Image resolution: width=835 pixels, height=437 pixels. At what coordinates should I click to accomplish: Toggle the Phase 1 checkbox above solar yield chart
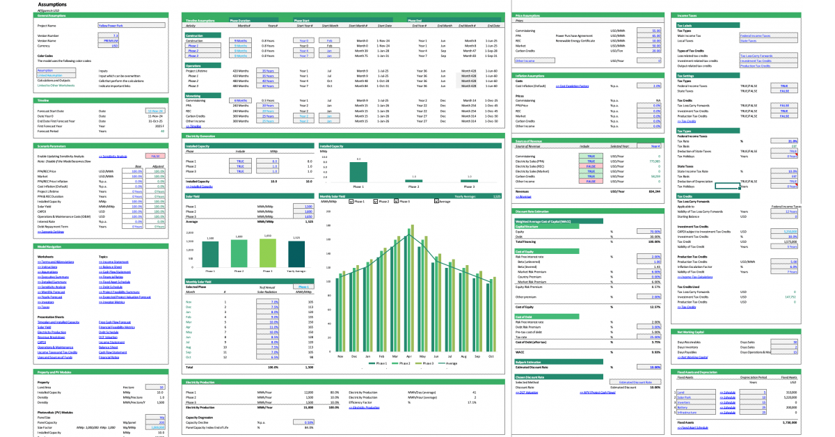[350, 201]
